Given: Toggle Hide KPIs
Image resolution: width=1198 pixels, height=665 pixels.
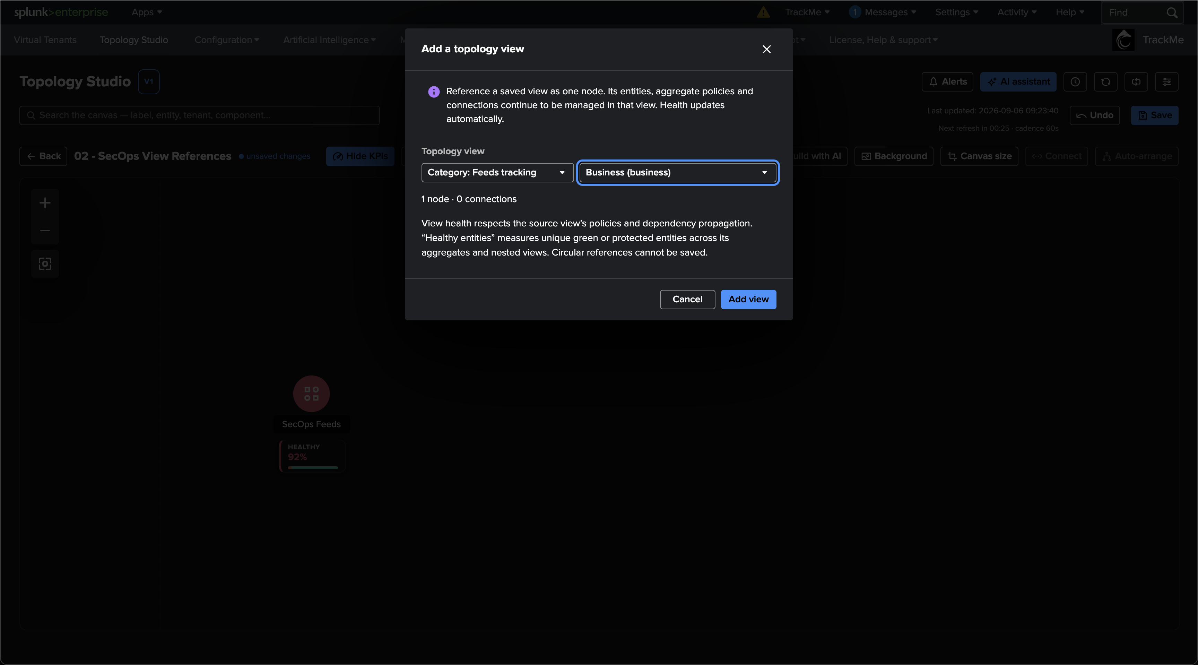Looking at the screenshot, I should 361,156.
